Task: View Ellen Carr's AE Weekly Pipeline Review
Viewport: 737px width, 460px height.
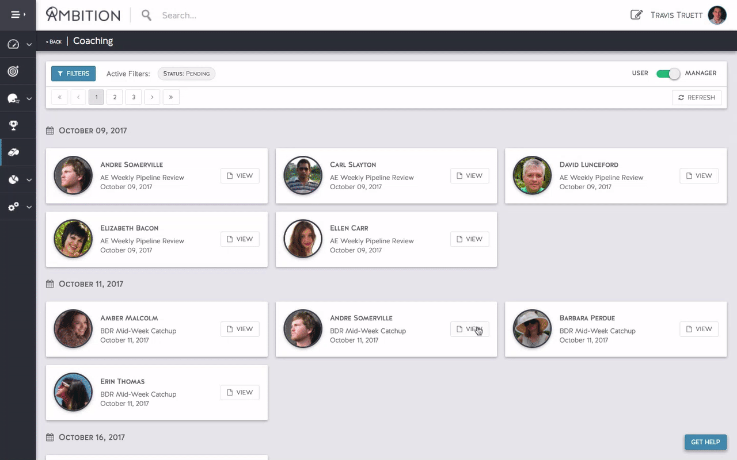Action: (470, 239)
